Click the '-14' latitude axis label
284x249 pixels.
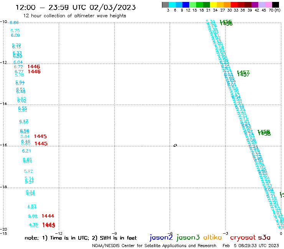[x=3, y=103]
